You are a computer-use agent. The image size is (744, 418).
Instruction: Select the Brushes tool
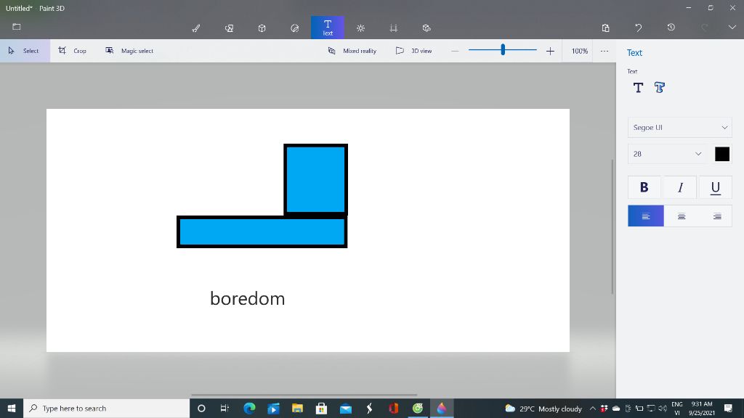pyautogui.click(x=196, y=28)
